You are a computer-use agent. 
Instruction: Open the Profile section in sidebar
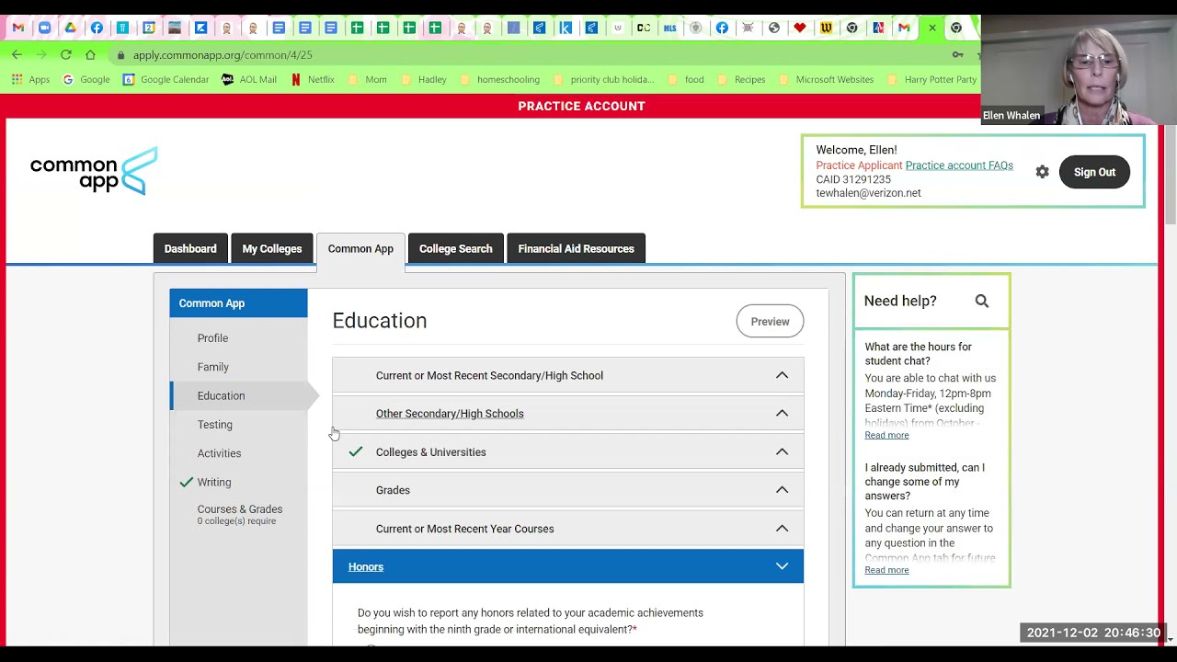(x=212, y=338)
